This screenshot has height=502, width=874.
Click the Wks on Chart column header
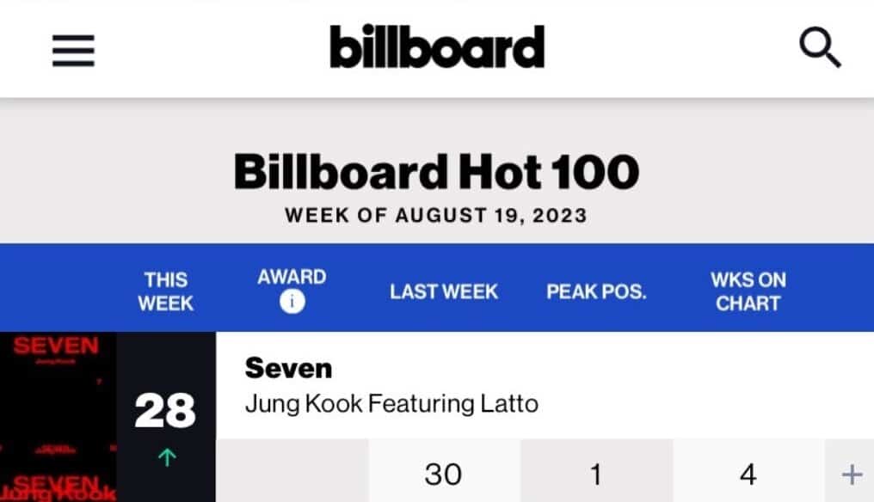tap(748, 291)
